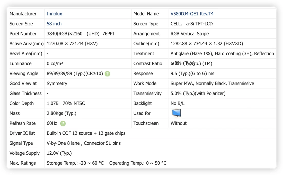Click the Screen Type CELL a-Si TFT-LCD value
Viewport: 283px width, 175px height.
[191, 24]
